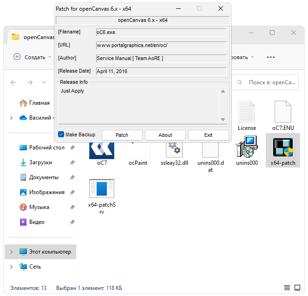Expand the Этот компьютер node
Screen dimensions: 308x296
(12, 252)
